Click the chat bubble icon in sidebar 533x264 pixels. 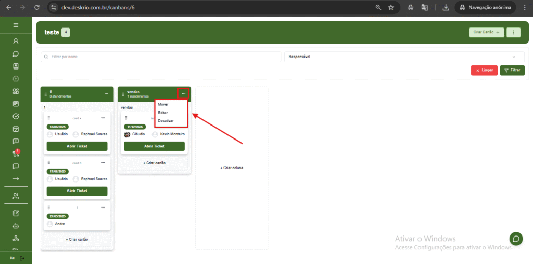(16, 53)
